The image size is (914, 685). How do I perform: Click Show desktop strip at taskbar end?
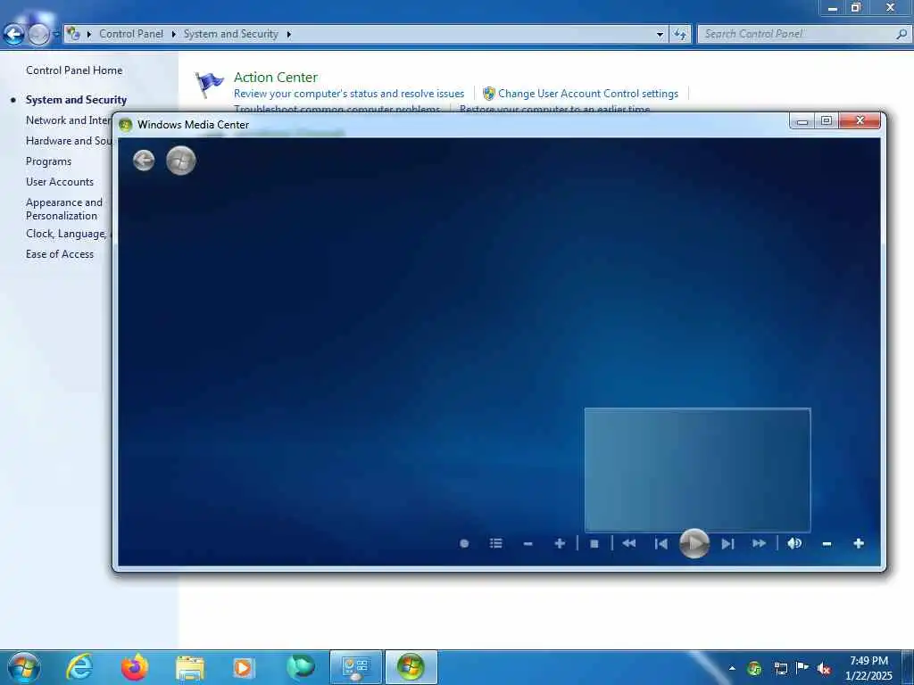click(908, 667)
